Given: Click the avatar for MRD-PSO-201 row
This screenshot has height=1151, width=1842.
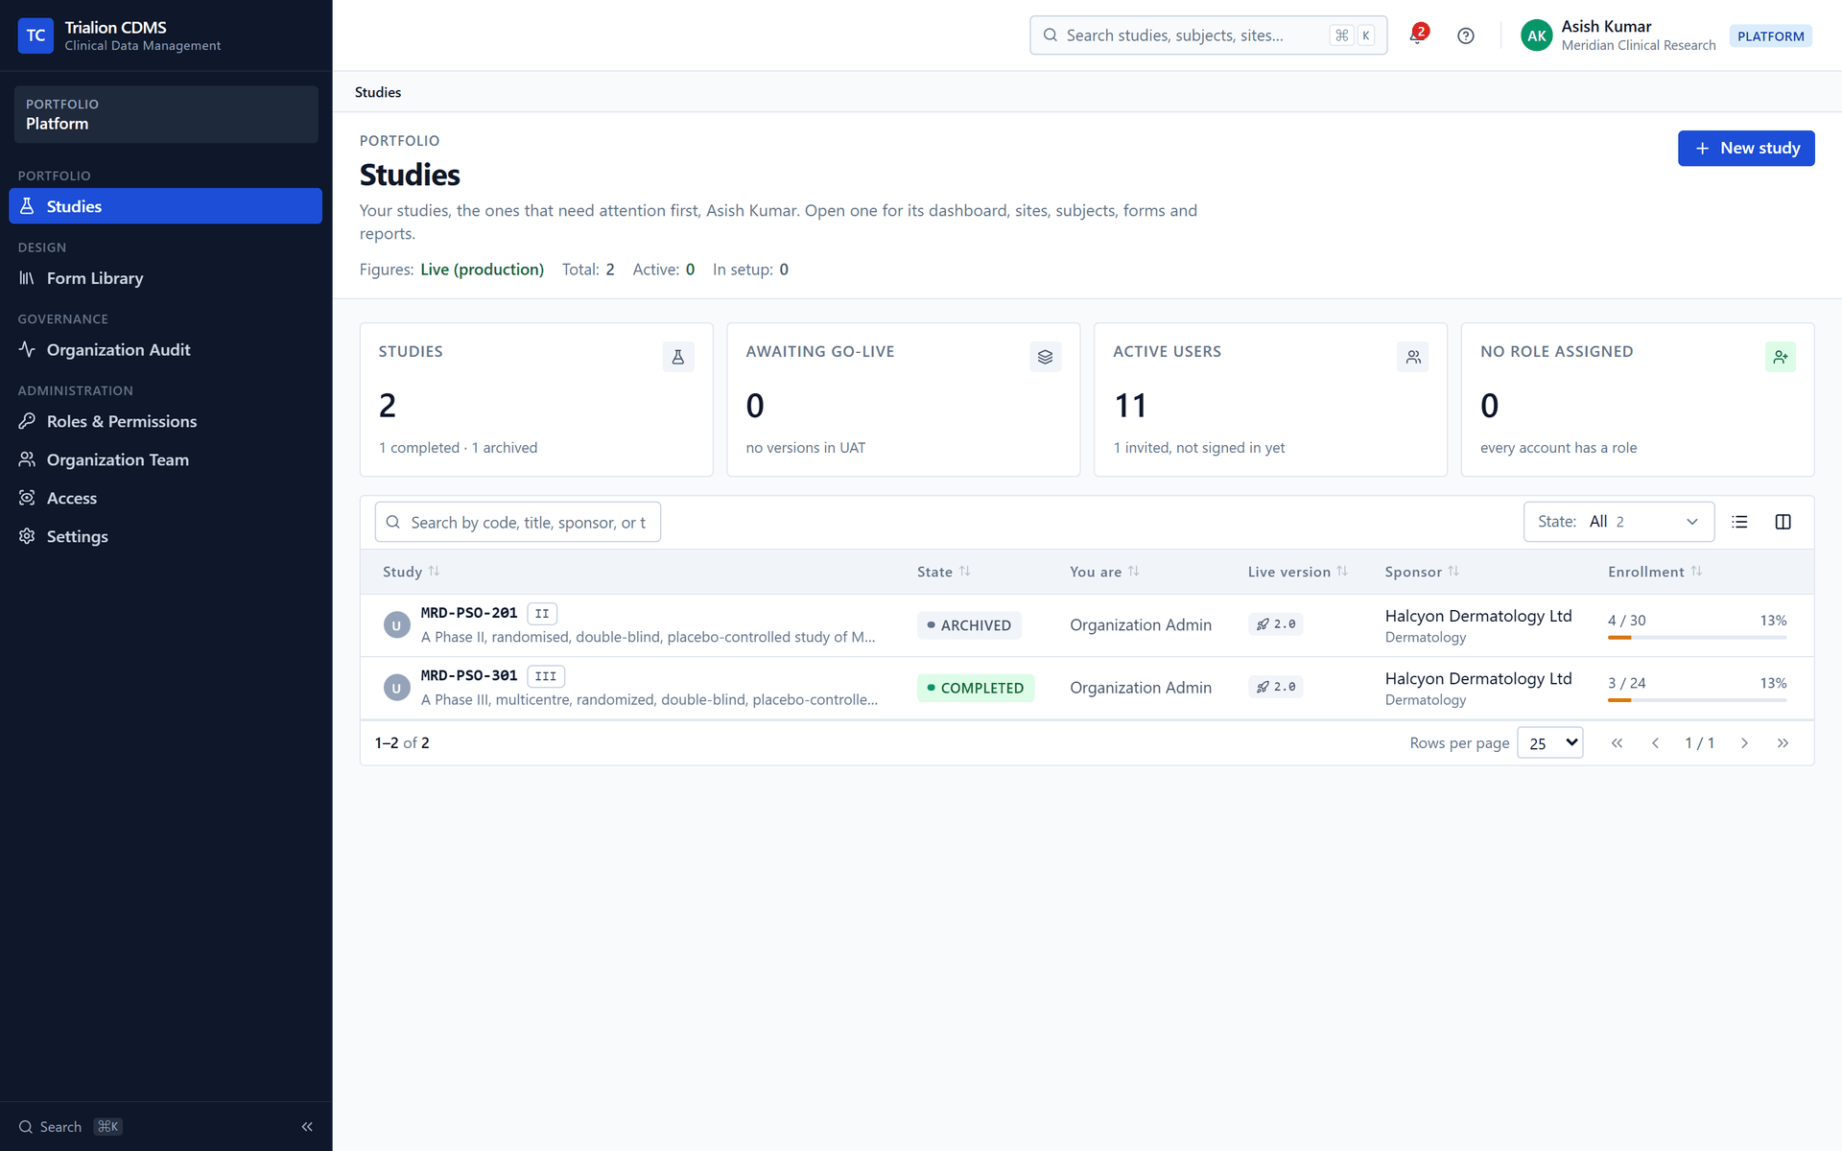Looking at the screenshot, I should click(x=396, y=625).
